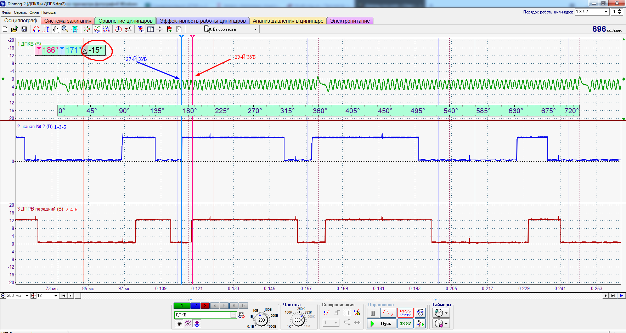
Task: Select the noisy waveform display mode button
Action: pos(406,313)
